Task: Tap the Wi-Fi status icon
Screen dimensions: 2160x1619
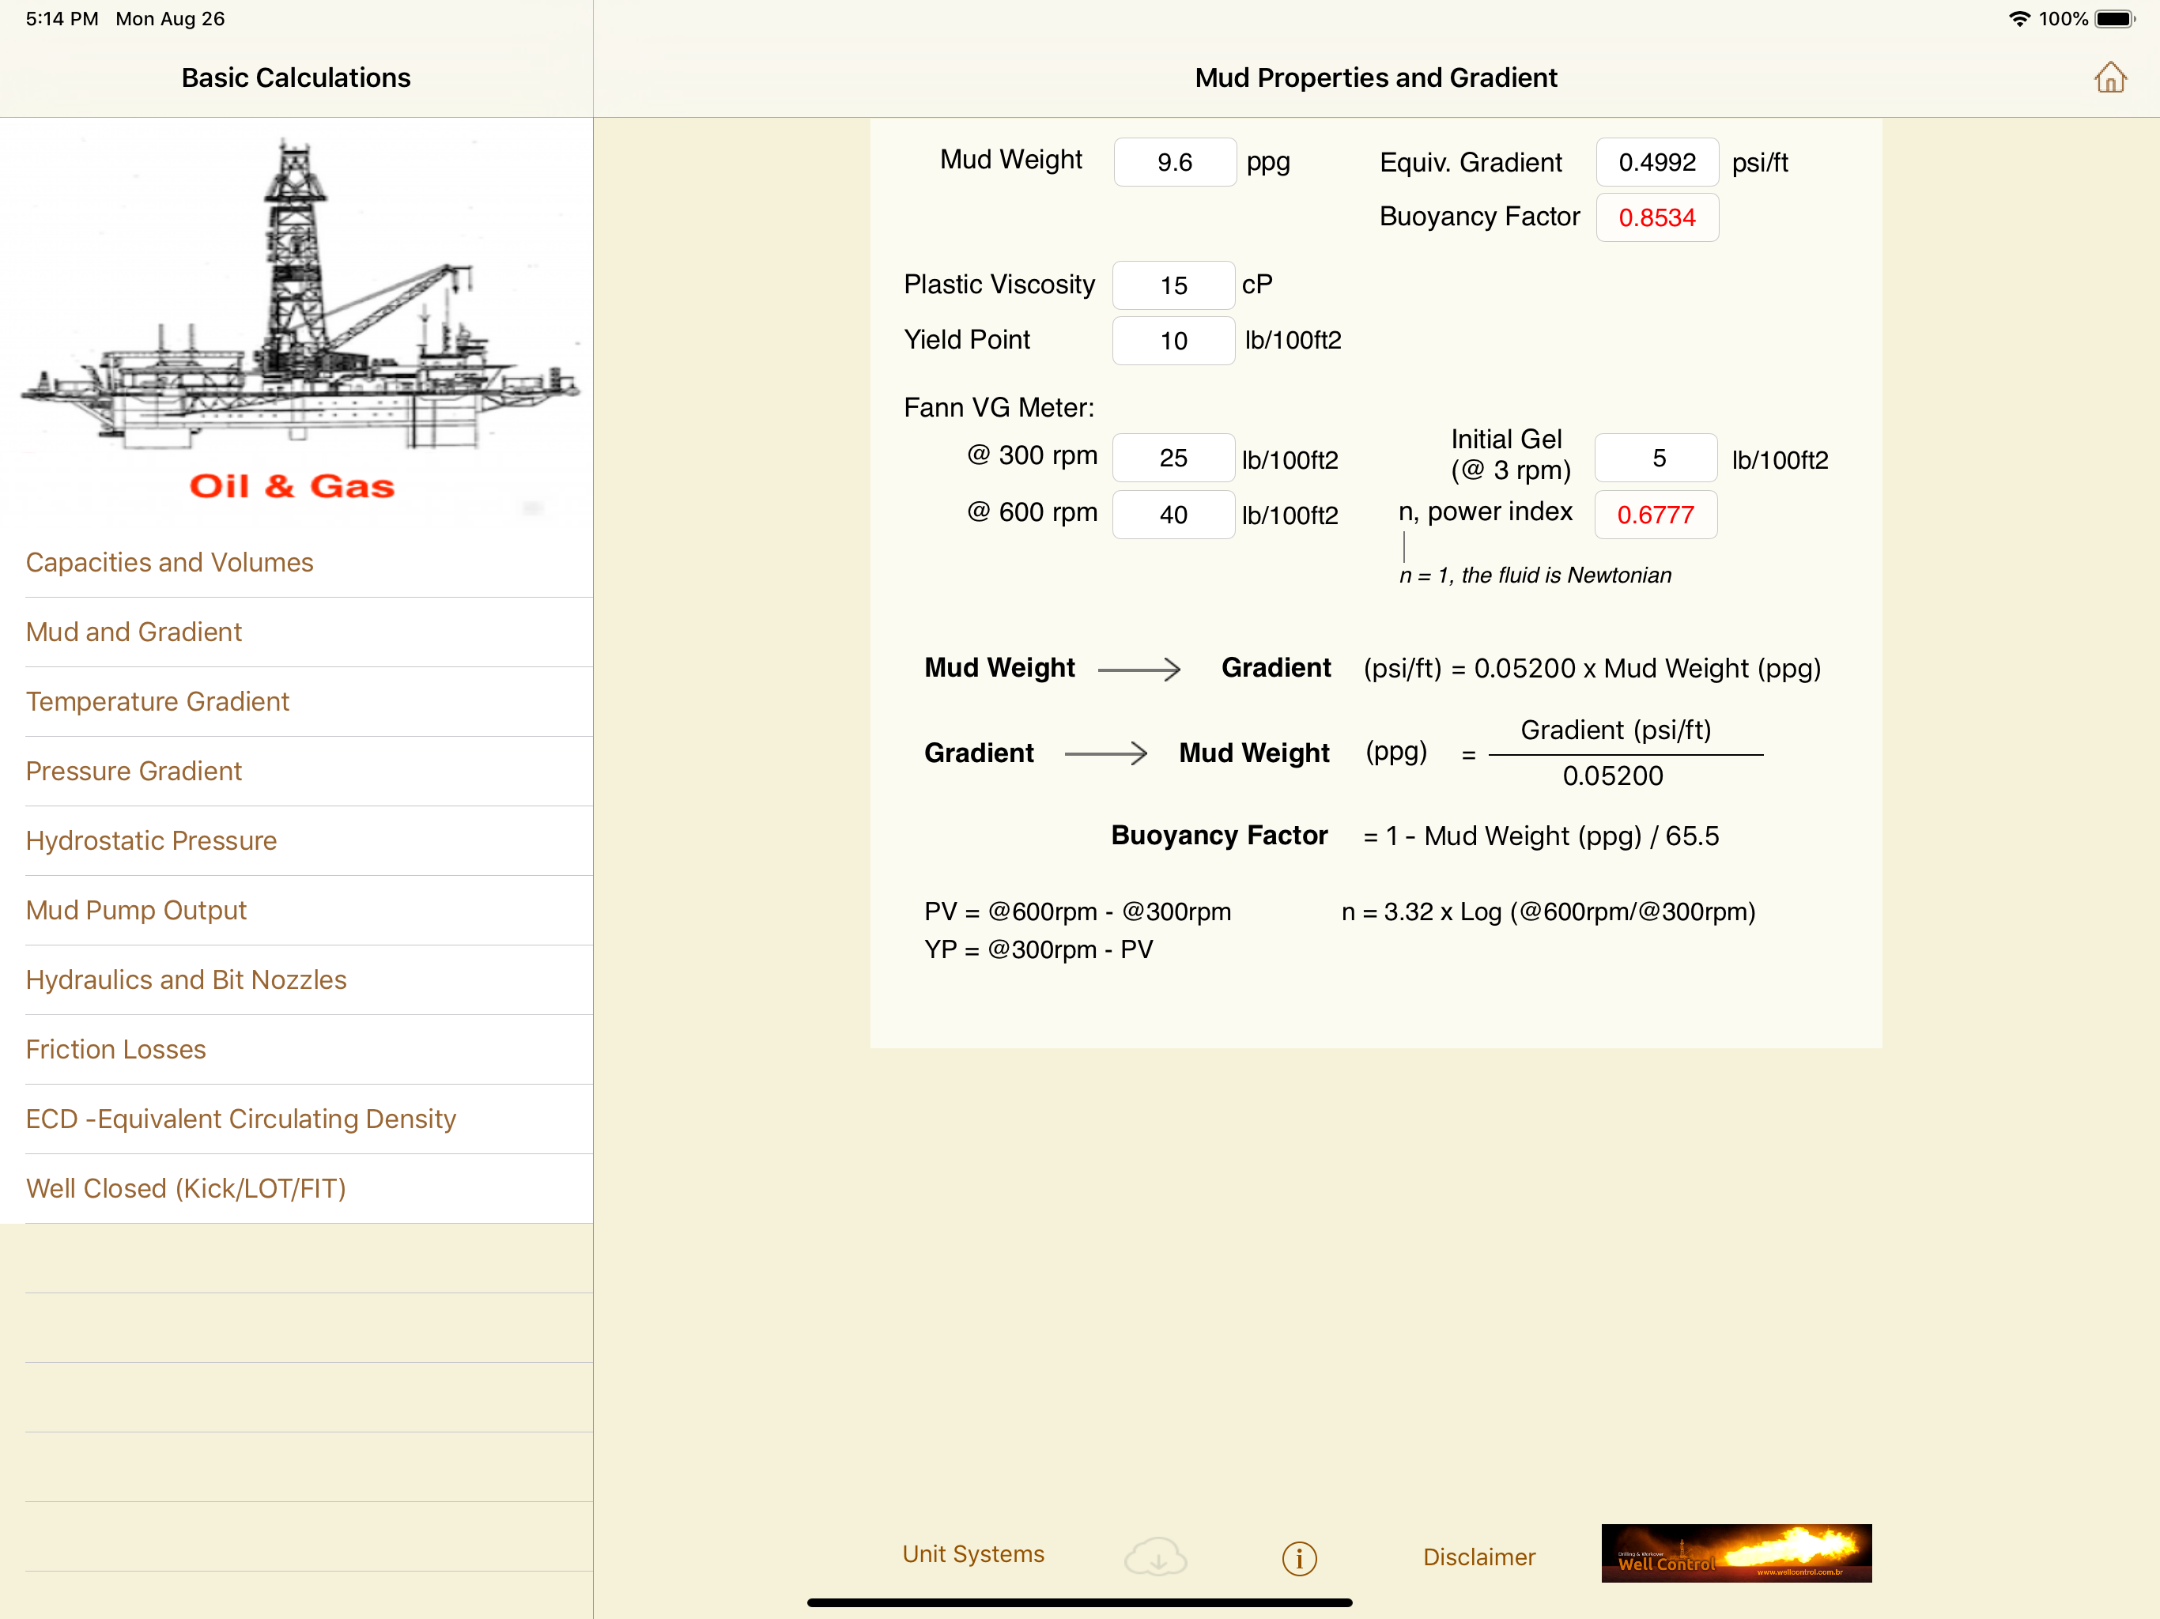Action: [x=2019, y=18]
